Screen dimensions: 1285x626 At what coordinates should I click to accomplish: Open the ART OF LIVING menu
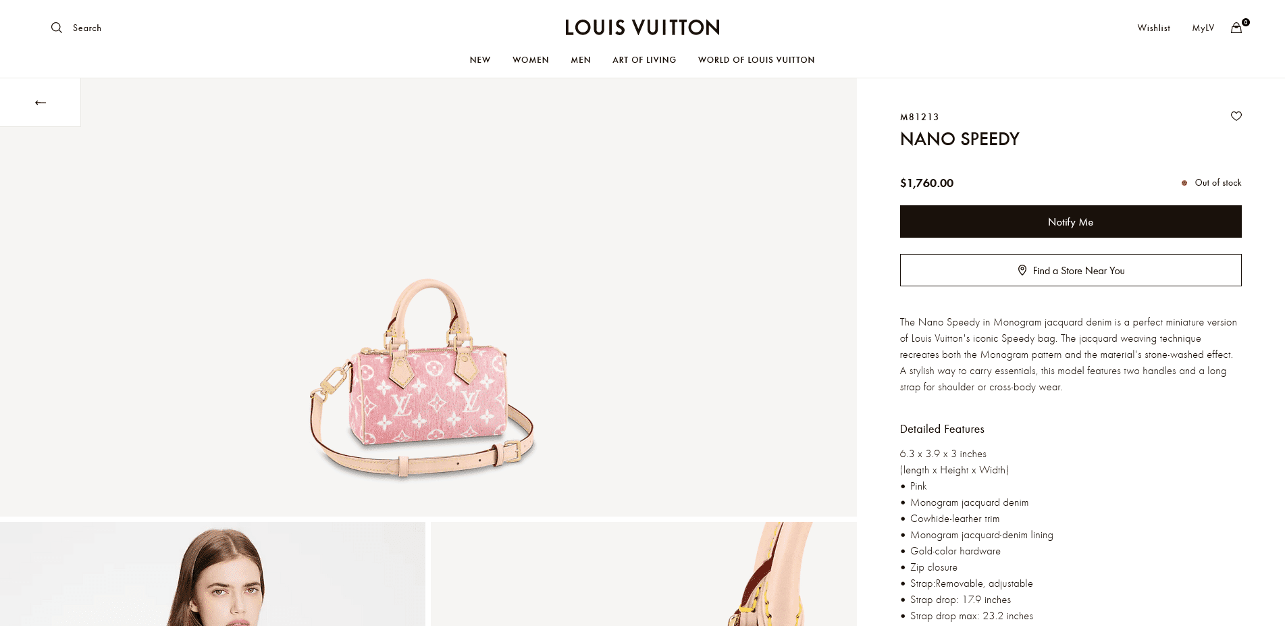click(x=644, y=60)
